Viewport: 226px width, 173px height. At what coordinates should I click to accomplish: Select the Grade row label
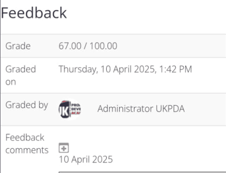point(18,46)
